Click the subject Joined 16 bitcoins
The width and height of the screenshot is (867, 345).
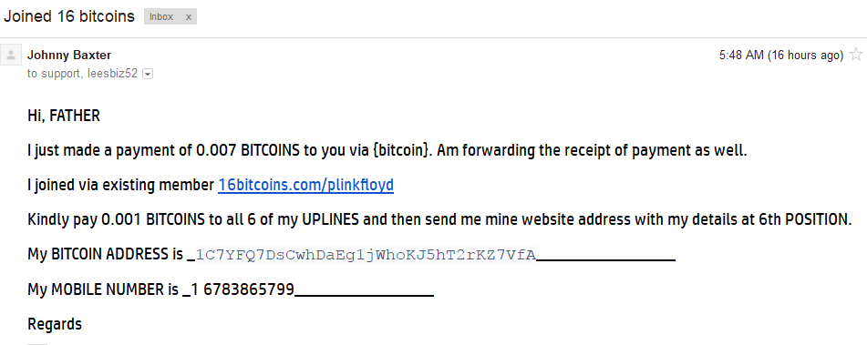[69, 16]
